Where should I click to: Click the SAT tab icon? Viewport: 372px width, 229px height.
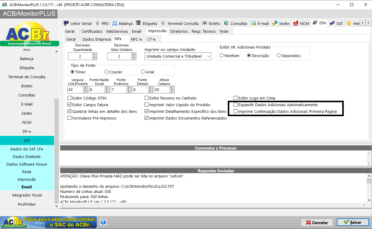pos(332,23)
